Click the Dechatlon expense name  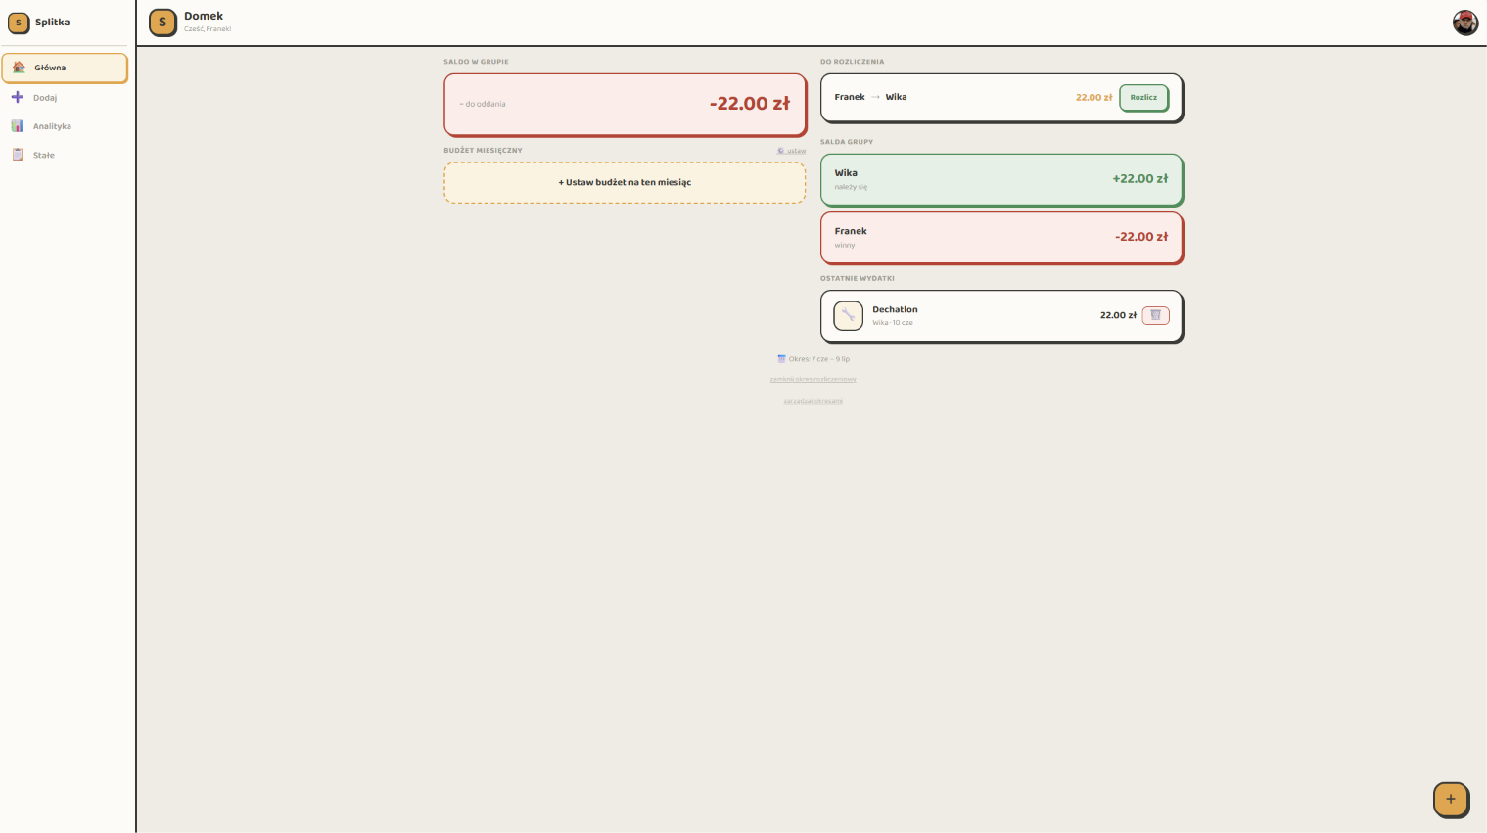pos(895,309)
